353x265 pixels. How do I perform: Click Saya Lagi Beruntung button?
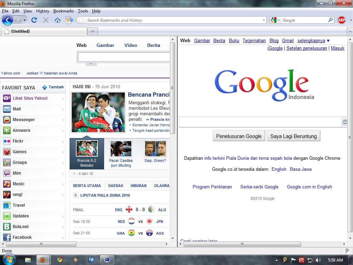(x=293, y=136)
